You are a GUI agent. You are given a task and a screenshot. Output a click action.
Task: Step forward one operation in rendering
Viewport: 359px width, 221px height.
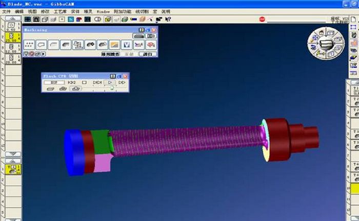(97, 82)
